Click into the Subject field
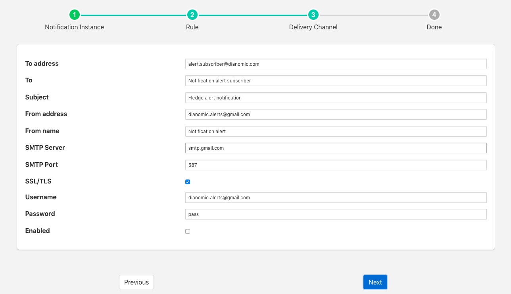Viewport: 511px width, 294px height. (x=336, y=97)
